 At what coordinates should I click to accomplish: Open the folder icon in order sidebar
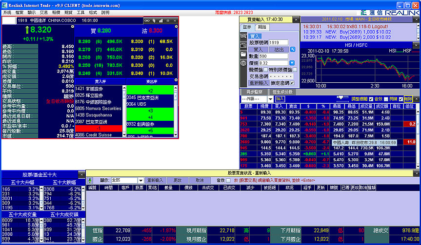tap(243, 55)
